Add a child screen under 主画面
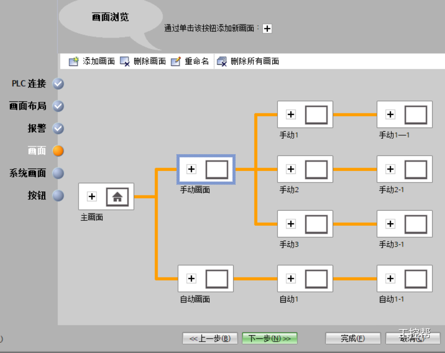Screen dimensions: 445x353 91,196
